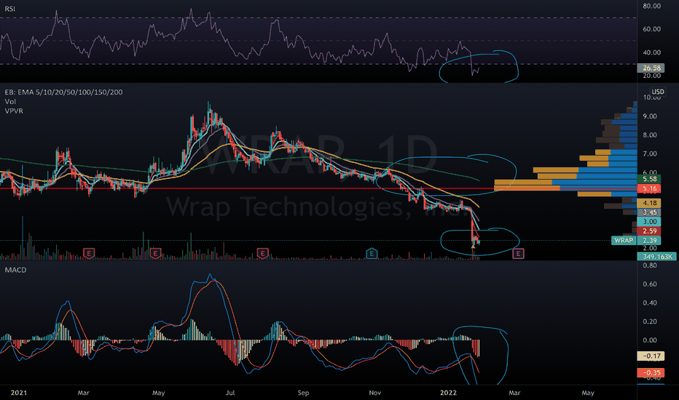Click the 0.60 MACD scale label
Viewport: 679px width, 400px height.
[x=650, y=284]
